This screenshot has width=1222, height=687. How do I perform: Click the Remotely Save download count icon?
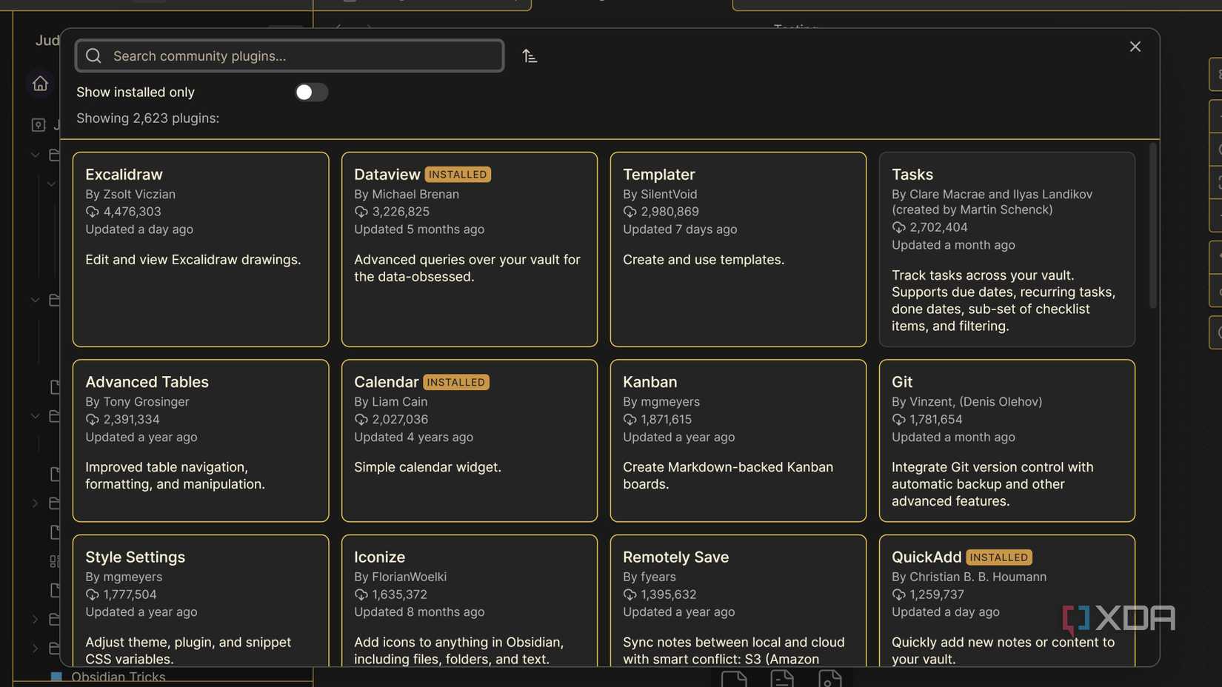[630, 594]
